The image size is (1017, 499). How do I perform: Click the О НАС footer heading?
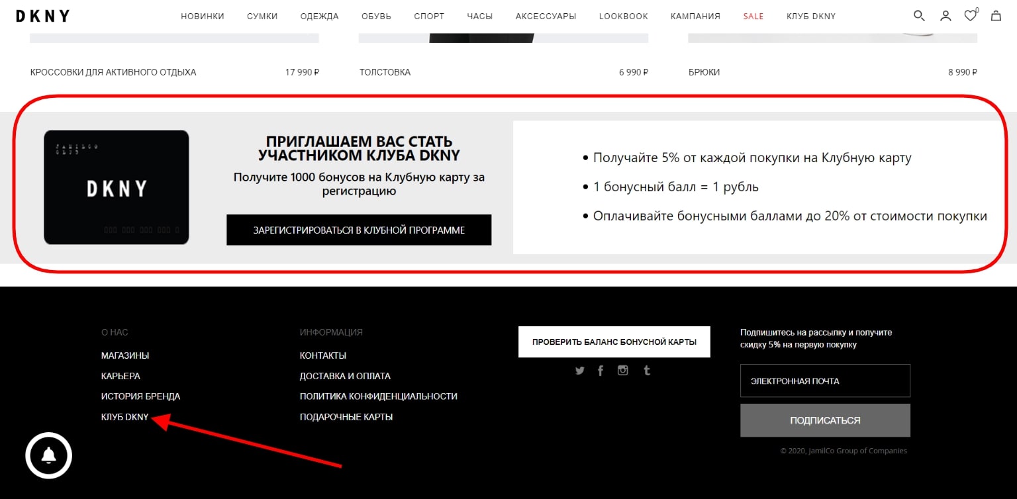[x=115, y=332]
